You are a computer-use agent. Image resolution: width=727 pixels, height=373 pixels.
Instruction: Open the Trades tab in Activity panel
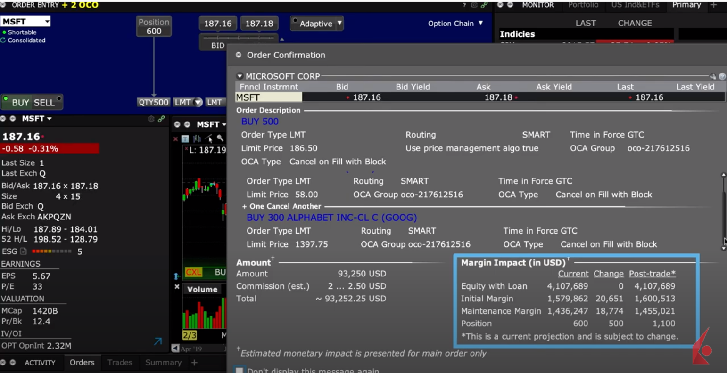[x=120, y=362]
